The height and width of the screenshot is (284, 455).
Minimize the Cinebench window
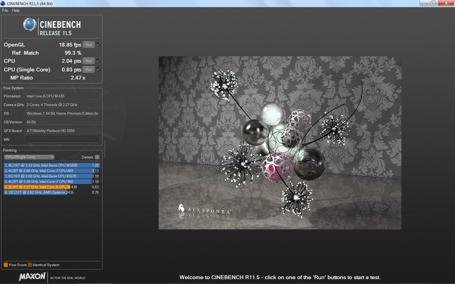(424, 3)
